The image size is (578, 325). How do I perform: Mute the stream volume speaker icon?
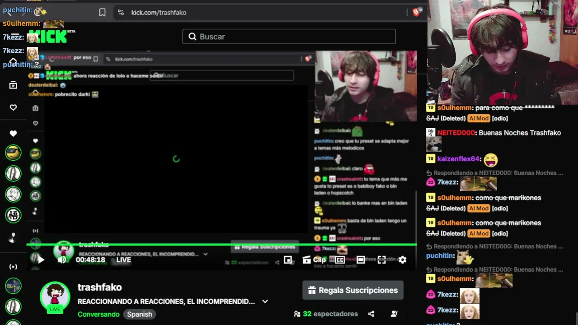point(62,260)
